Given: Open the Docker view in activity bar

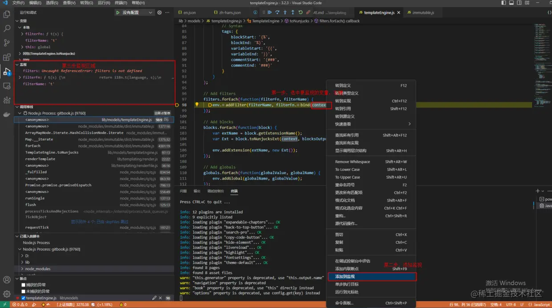Looking at the screenshot, I should tap(7, 114).
